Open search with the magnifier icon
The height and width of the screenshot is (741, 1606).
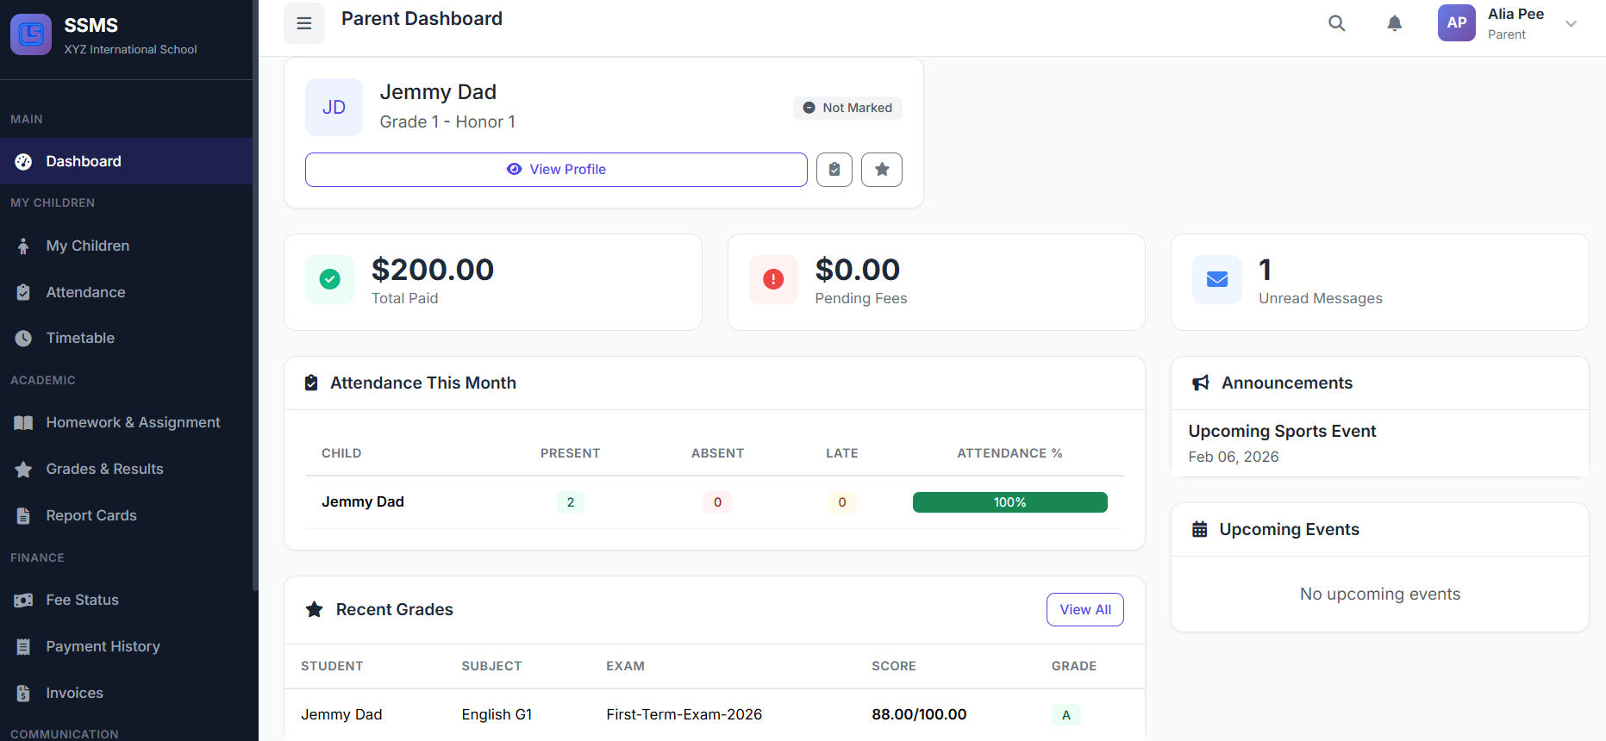coord(1336,23)
